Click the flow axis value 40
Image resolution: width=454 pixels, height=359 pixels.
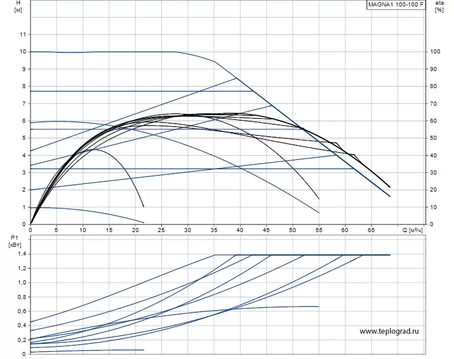(x=240, y=230)
